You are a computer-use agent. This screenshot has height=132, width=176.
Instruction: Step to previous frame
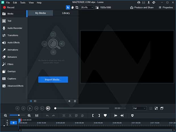pos(17,108)
